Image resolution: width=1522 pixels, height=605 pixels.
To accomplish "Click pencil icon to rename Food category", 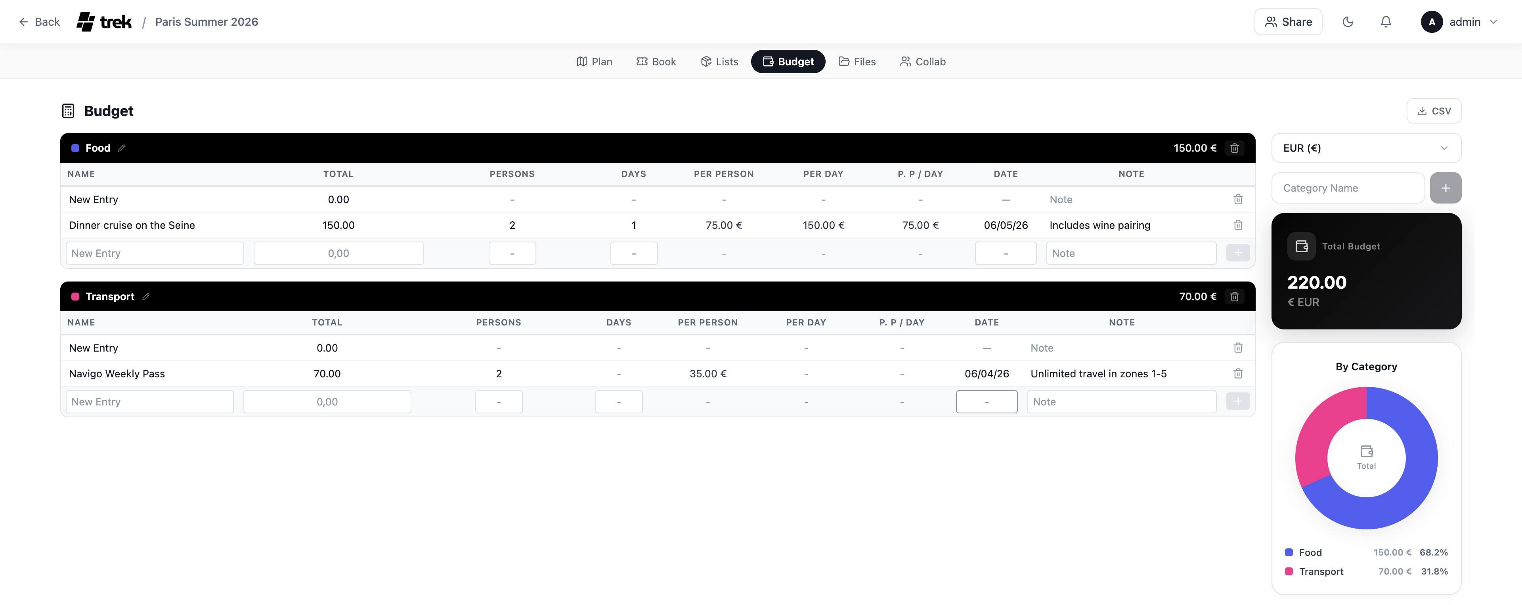I will click(x=122, y=148).
